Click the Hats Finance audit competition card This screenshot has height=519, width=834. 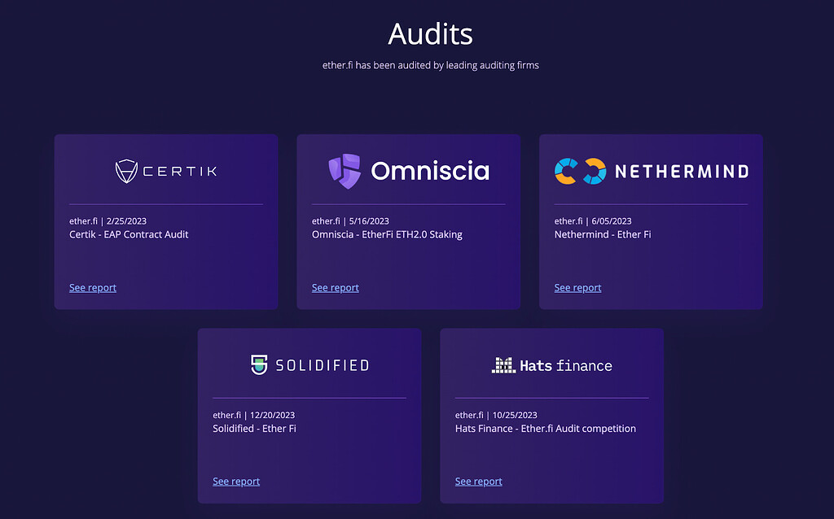pyautogui.click(x=551, y=415)
